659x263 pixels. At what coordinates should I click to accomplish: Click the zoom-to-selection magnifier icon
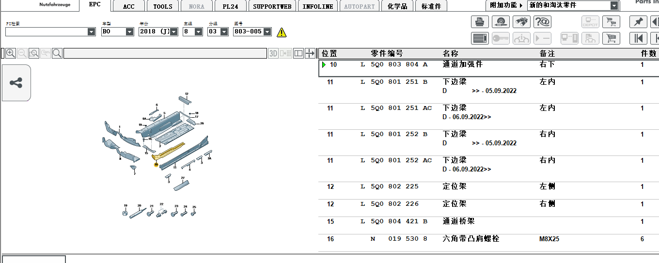33,53
